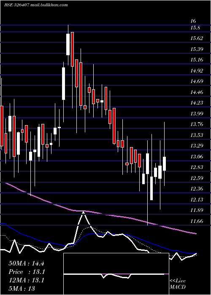Click the '12MA : 13.1' readout
Image resolution: width=211 pixels, height=295 pixels.
click(26, 280)
